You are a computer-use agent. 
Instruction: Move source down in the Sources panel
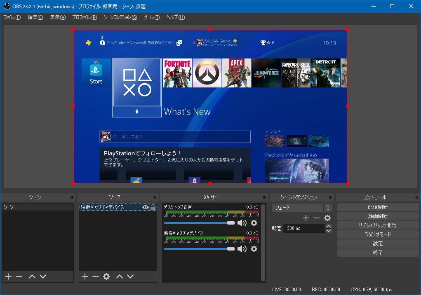(130, 276)
